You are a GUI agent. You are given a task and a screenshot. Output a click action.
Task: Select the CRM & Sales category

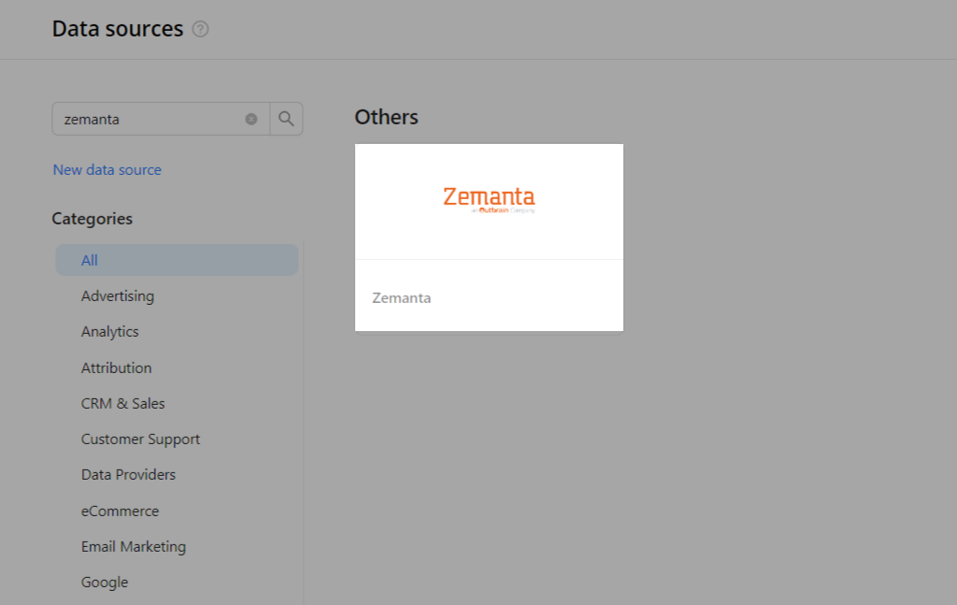[x=122, y=403]
